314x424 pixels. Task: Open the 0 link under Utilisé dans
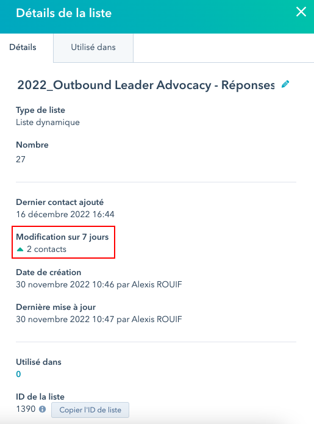coord(18,374)
